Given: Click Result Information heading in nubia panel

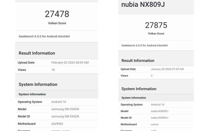Looking at the screenshot, I should pos(138,61).
